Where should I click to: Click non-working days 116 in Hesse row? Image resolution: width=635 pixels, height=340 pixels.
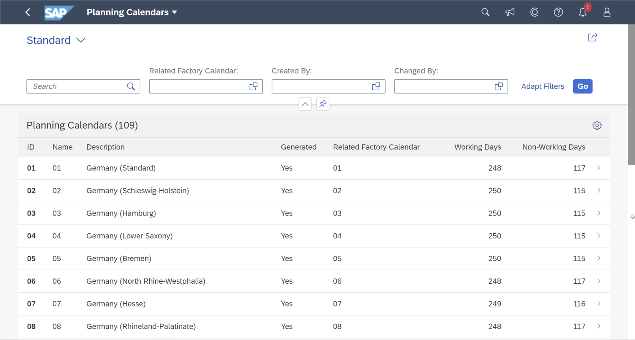[579, 304]
